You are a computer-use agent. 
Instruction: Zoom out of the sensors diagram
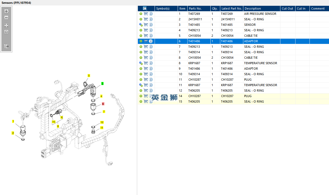tap(6, 18)
